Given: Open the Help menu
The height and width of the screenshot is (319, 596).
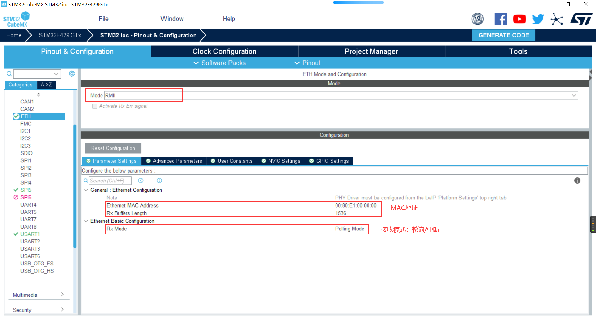Looking at the screenshot, I should [x=229, y=19].
